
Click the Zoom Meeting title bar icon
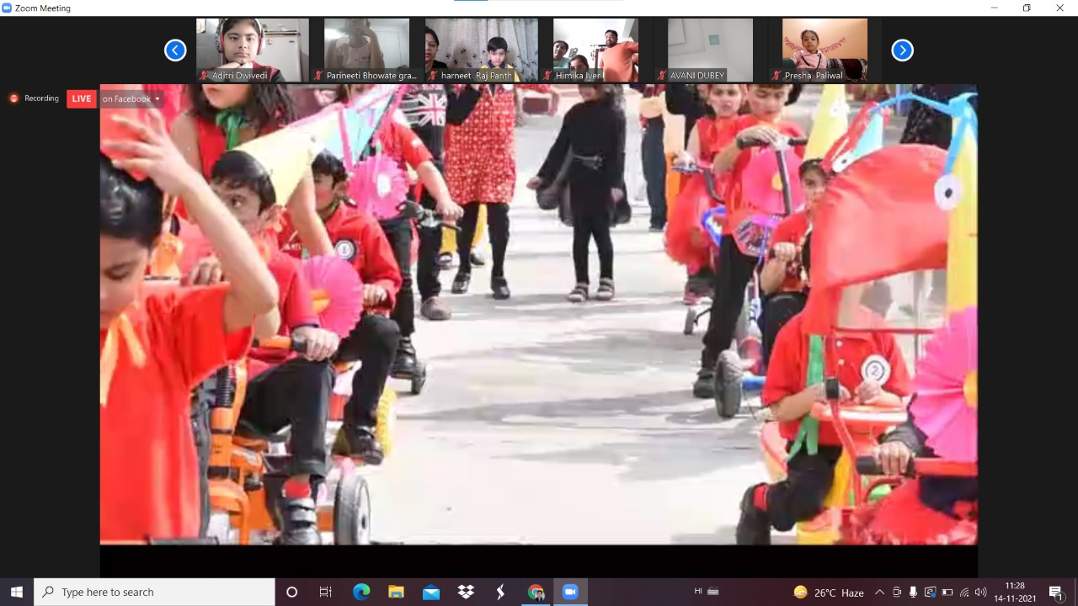[8, 8]
